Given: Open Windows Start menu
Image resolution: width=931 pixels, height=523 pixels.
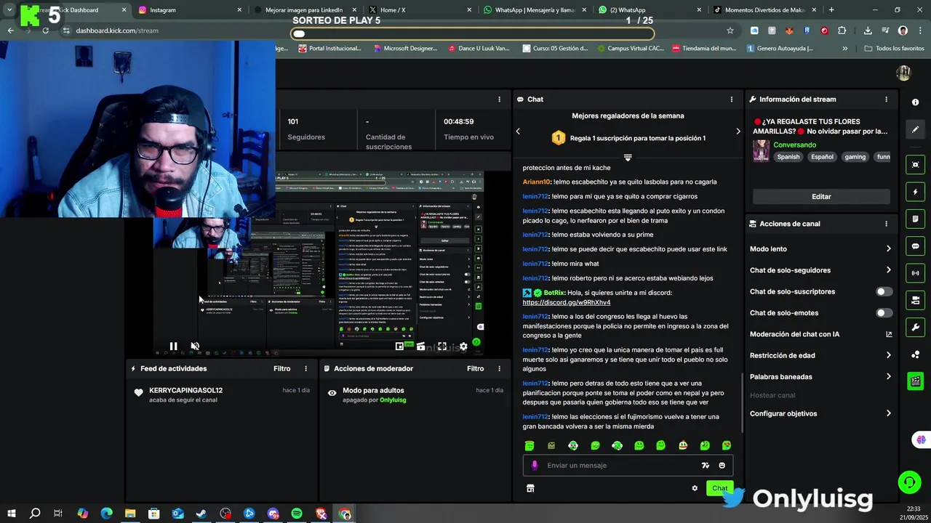Looking at the screenshot, I should (x=11, y=514).
